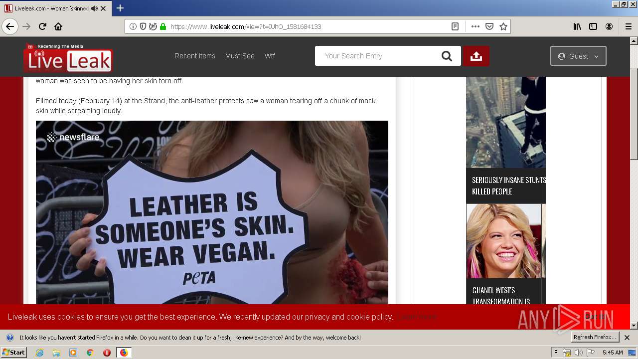
Task: Show site information icon in address bar
Action: point(133,26)
